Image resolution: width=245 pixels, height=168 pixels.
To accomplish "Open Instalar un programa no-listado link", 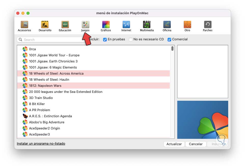I will tap(41, 144).
